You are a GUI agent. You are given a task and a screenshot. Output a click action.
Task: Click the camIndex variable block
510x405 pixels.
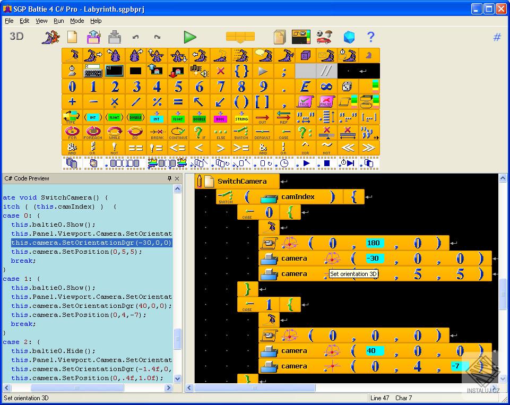(298, 197)
